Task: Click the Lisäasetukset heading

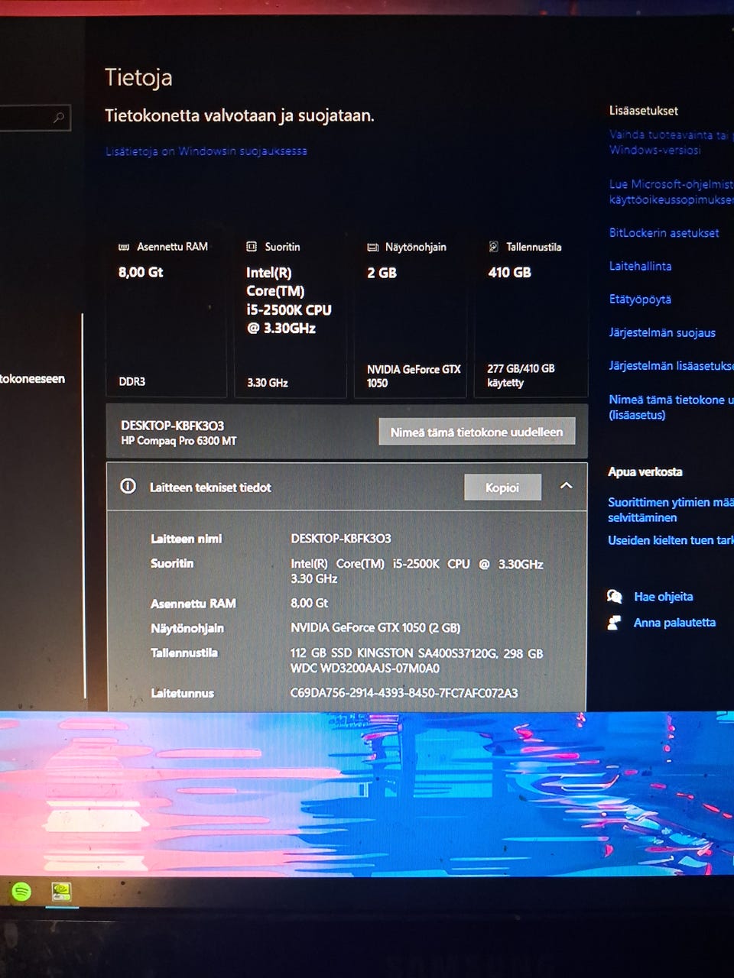Action: (x=643, y=111)
